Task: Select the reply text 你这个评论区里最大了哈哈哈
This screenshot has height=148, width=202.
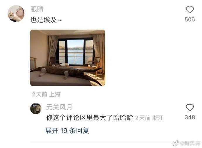Action: tap(89, 118)
